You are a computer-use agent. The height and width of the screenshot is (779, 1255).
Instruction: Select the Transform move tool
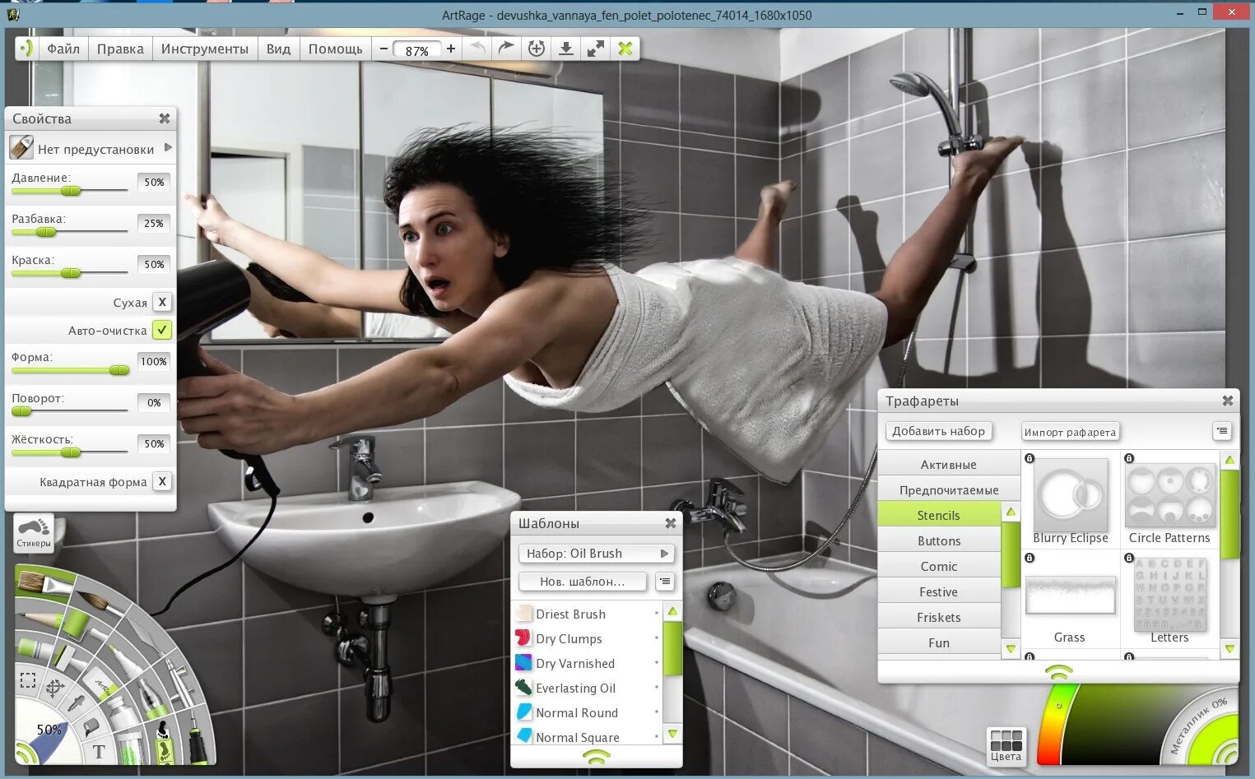coord(55,688)
